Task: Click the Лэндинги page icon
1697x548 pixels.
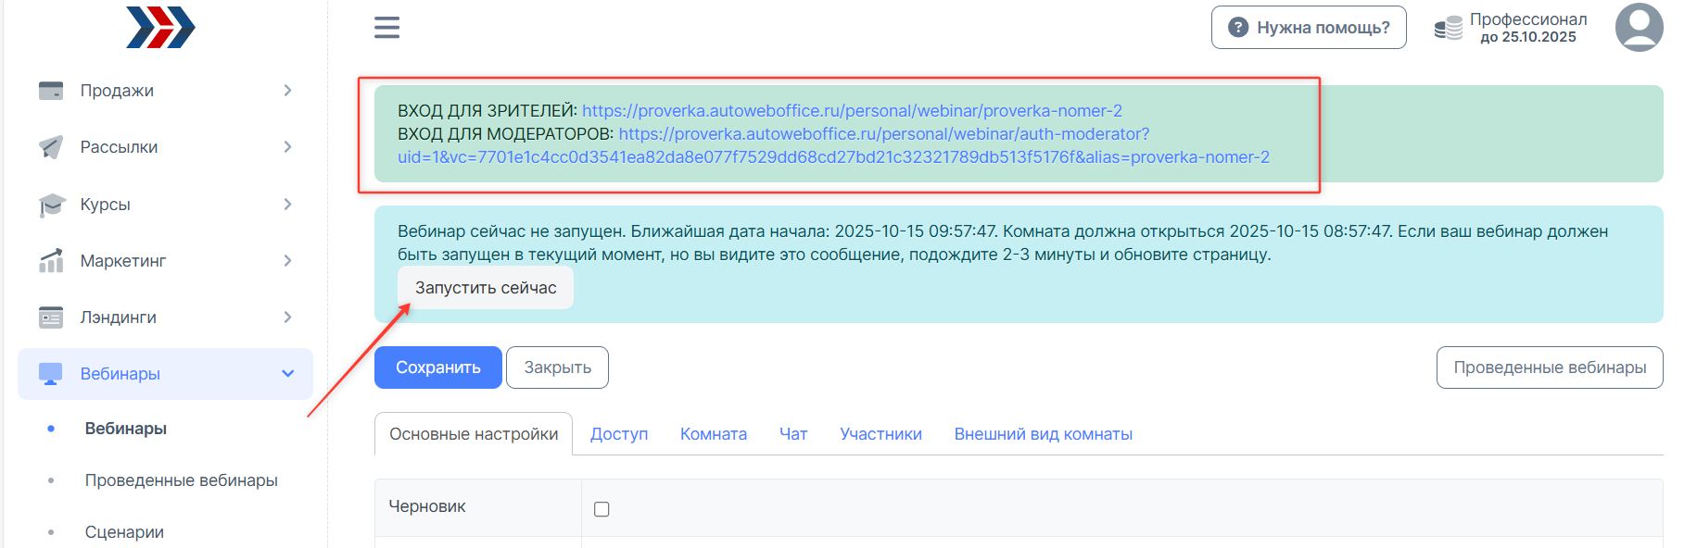Action: (51, 318)
